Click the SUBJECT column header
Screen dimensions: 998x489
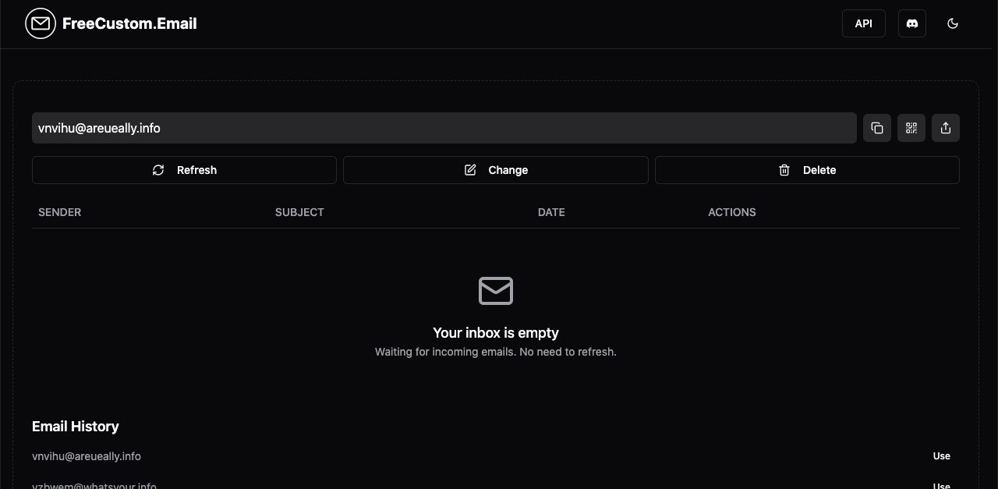click(x=299, y=212)
